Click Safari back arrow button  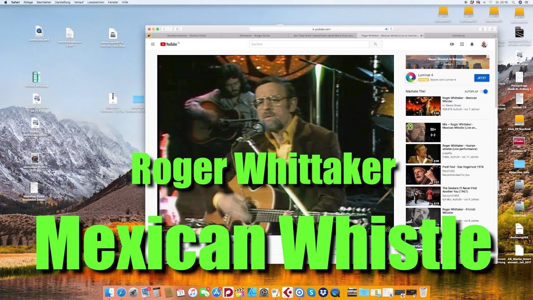click(164, 29)
